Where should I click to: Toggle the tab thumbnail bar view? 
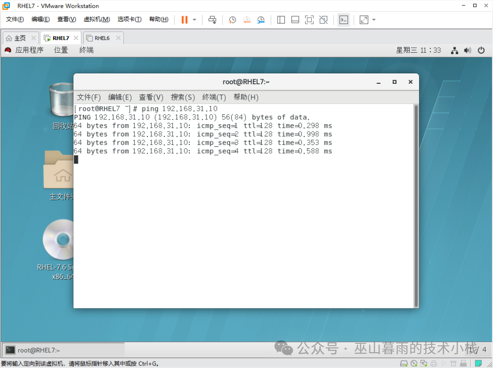coord(295,20)
